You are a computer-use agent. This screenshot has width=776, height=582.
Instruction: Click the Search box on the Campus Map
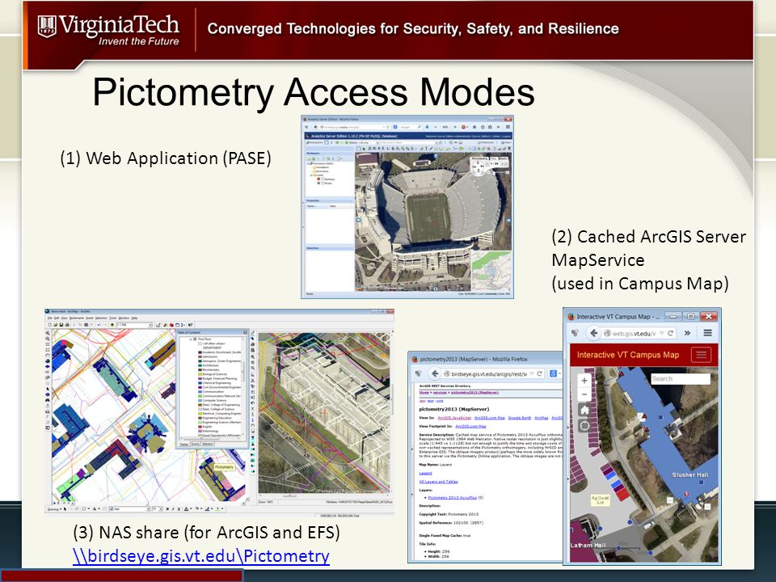pyautogui.click(x=681, y=378)
